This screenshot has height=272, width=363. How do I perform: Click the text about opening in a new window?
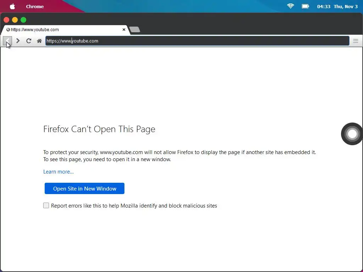(107, 159)
